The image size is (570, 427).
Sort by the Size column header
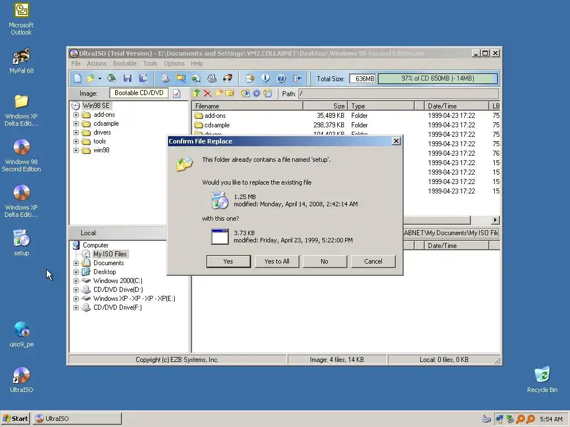coord(325,106)
